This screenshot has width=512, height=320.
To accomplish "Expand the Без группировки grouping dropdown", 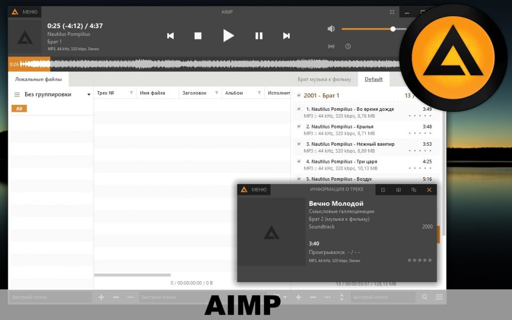I will (x=89, y=95).
